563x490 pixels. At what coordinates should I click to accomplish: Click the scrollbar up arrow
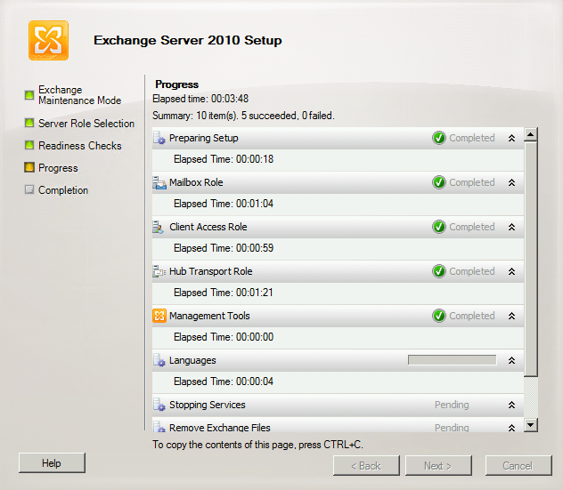click(x=530, y=134)
